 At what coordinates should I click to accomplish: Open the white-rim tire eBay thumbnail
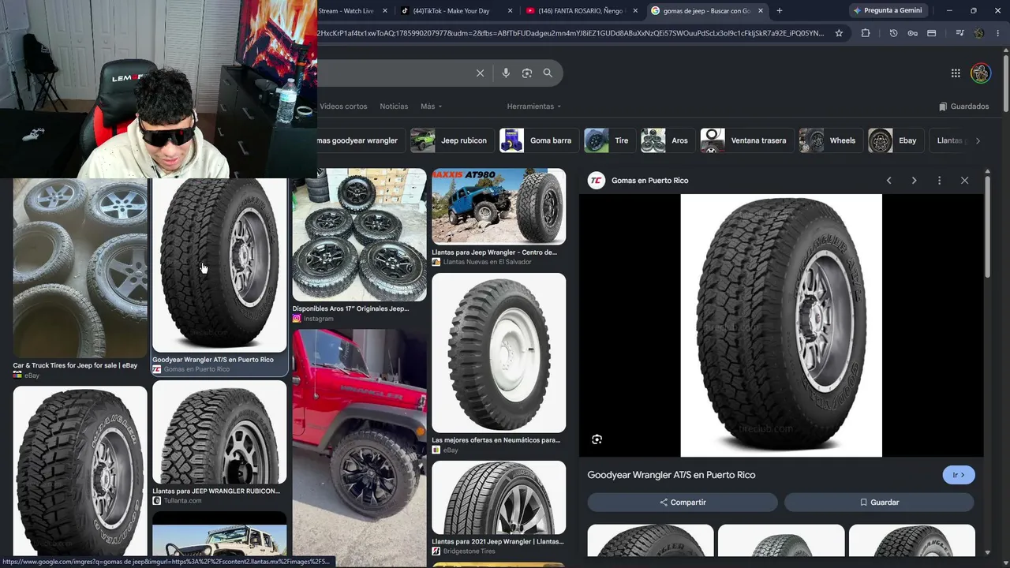coord(499,353)
